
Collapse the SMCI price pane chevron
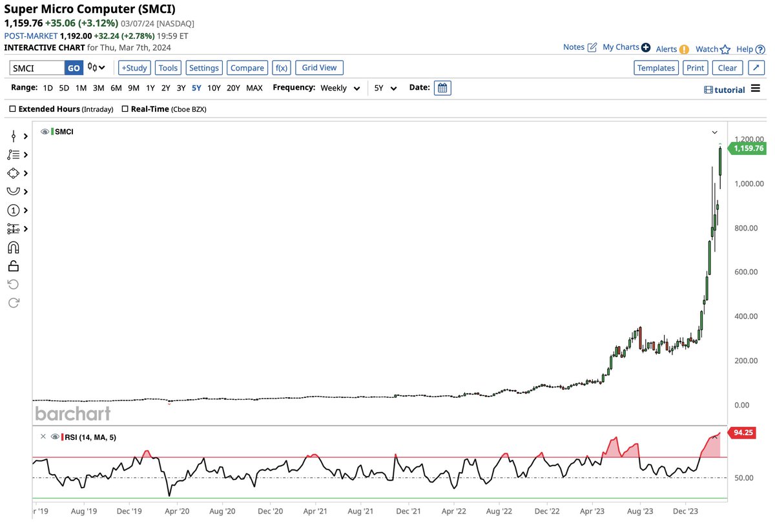click(714, 132)
